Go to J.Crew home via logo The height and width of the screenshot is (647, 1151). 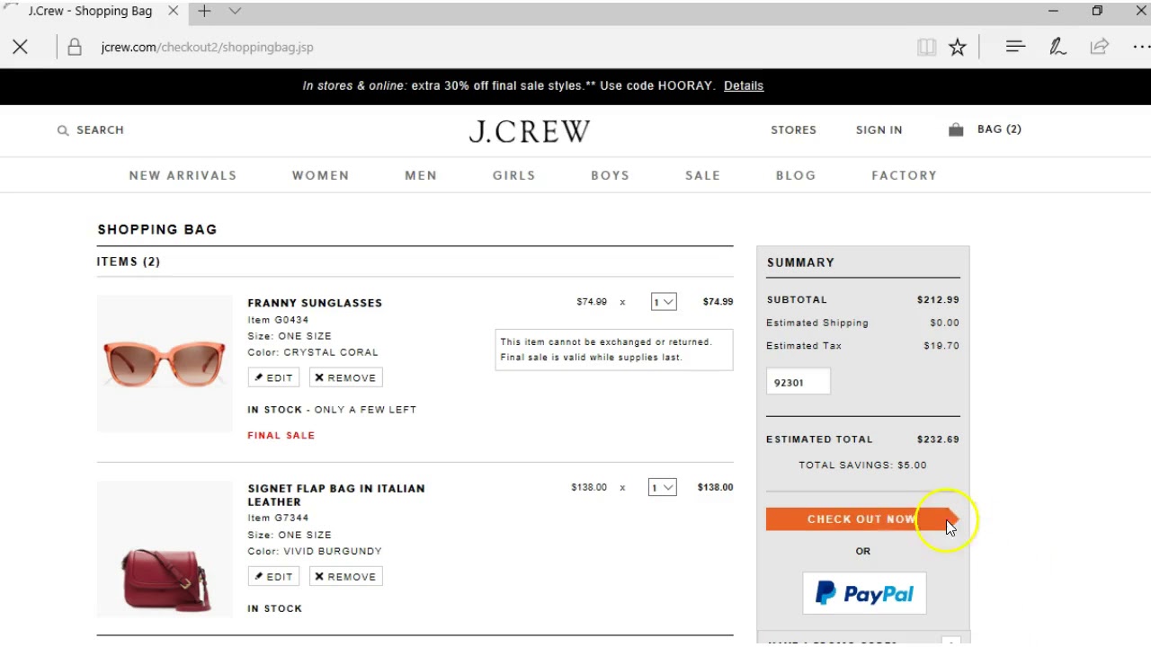[529, 131]
